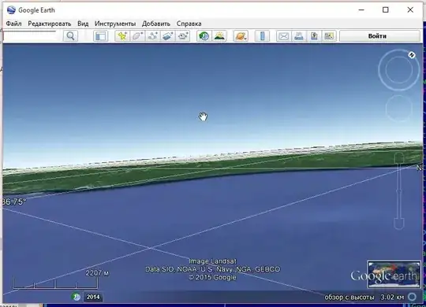Close the Google Earth window
The height and width of the screenshot is (307, 426).
pyautogui.click(x=410, y=10)
